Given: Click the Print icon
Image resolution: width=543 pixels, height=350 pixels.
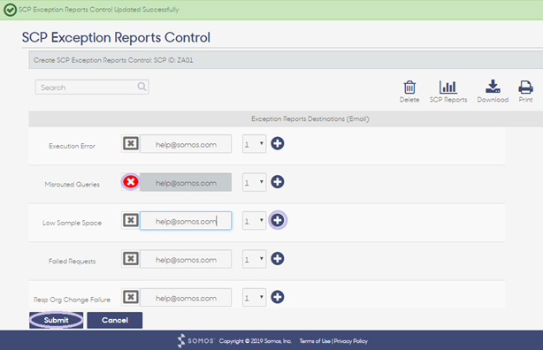Looking at the screenshot, I should (x=525, y=87).
